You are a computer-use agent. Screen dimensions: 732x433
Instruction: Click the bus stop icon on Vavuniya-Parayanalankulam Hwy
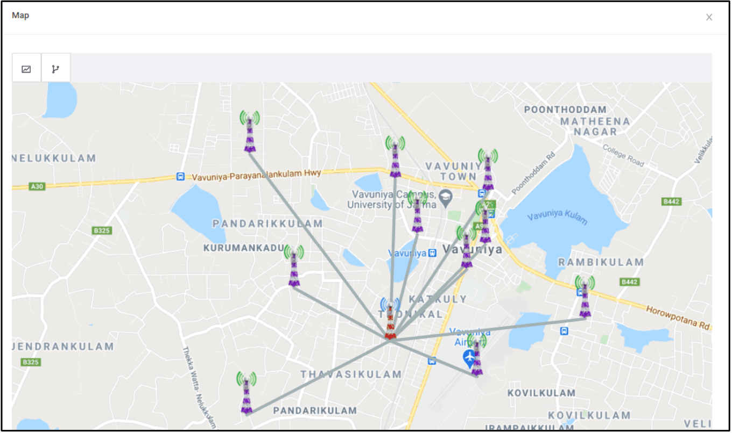click(x=180, y=177)
